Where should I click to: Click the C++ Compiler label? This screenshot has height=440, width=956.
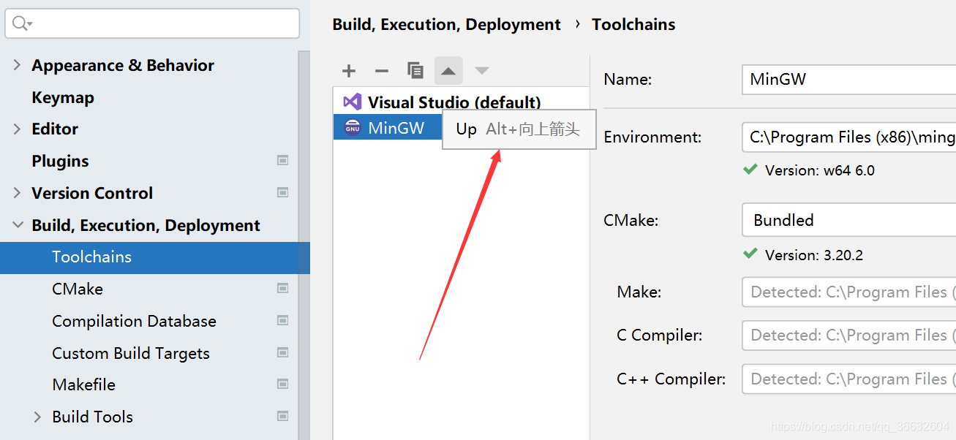671,379
